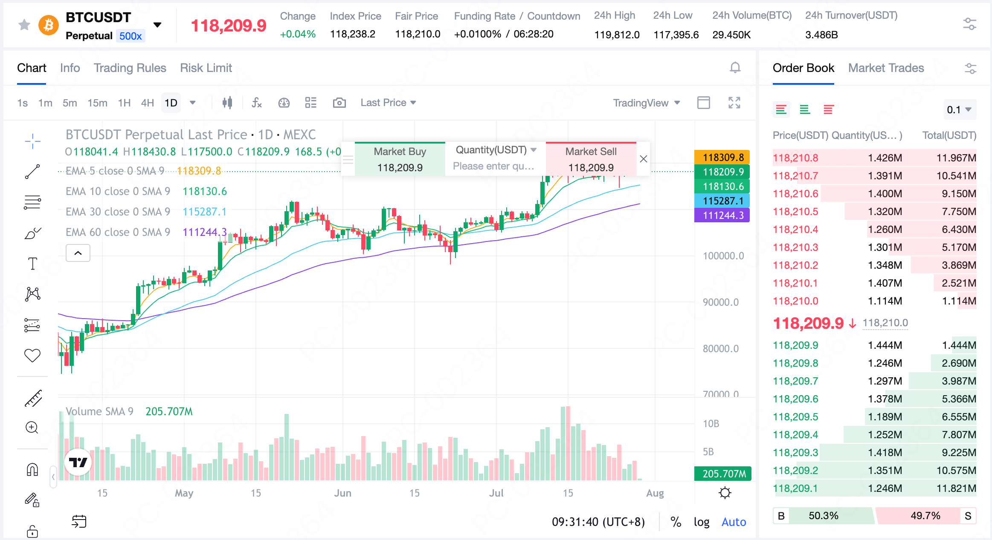Viewport: 992px width, 540px height.
Task: Click the TradingView logo on the chart
Action: pos(78,462)
